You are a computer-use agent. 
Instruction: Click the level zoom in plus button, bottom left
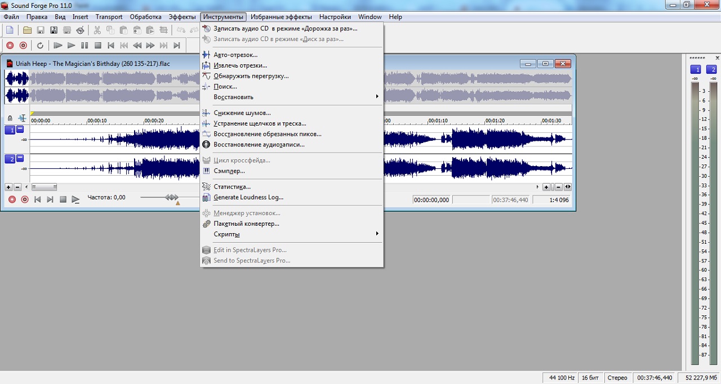tap(8, 187)
